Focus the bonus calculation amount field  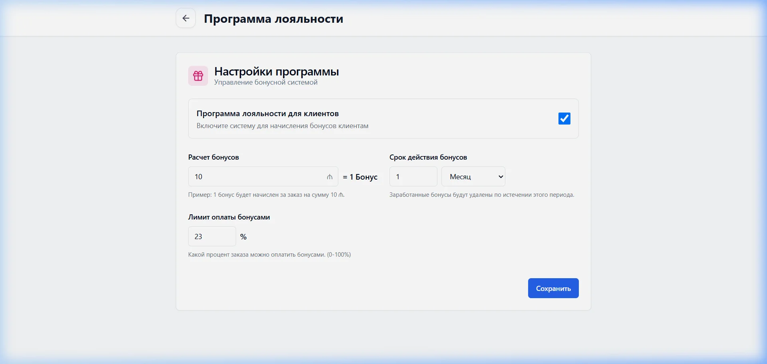(263, 176)
